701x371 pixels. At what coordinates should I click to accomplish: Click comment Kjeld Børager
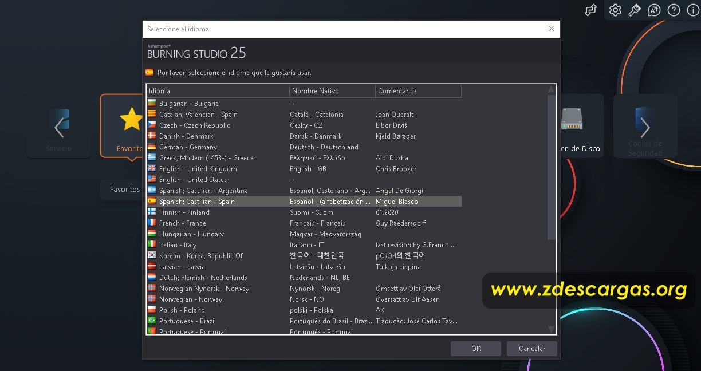coord(396,136)
